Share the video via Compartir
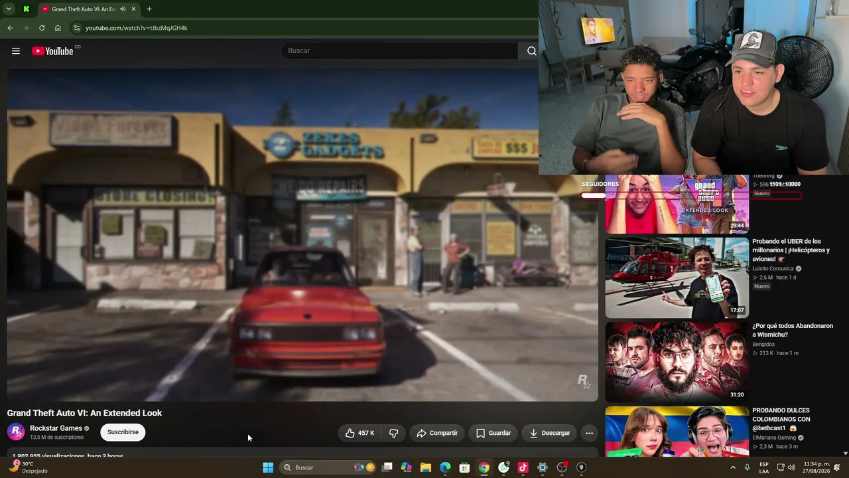849x478 pixels. click(x=437, y=433)
